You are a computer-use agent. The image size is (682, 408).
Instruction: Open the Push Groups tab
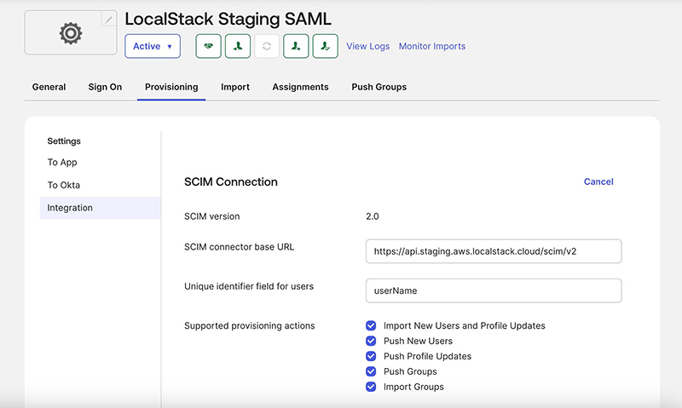[x=379, y=87]
